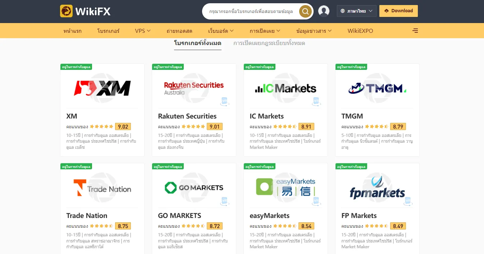Click the 8.79 score badge
Image resolution: width=484 pixels, height=254 pixels.
398,126
